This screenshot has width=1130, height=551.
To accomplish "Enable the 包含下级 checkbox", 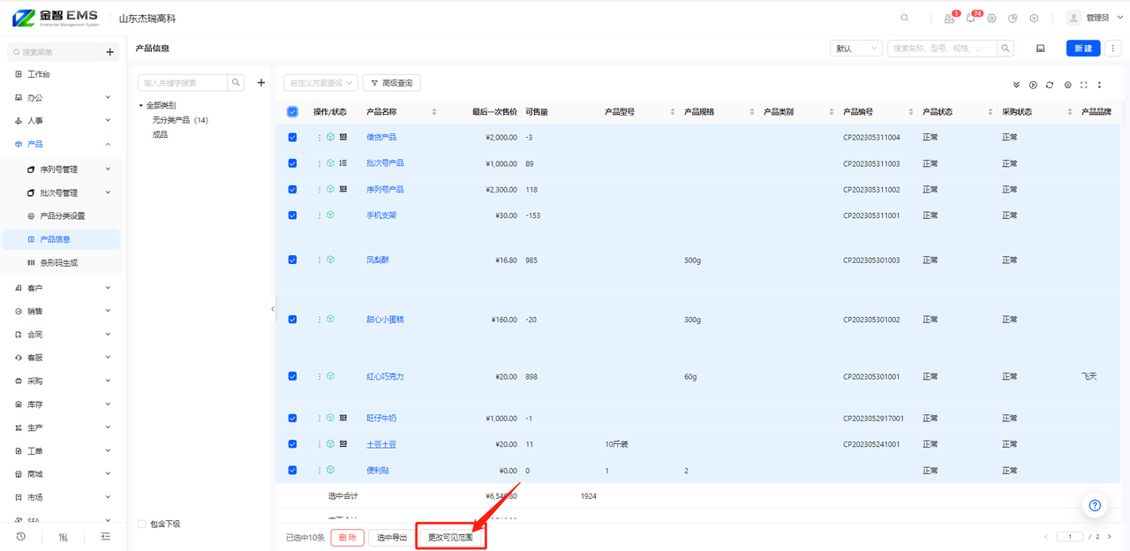I will coord(141,524).
